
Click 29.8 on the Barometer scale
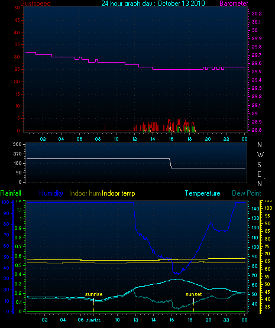257,47
